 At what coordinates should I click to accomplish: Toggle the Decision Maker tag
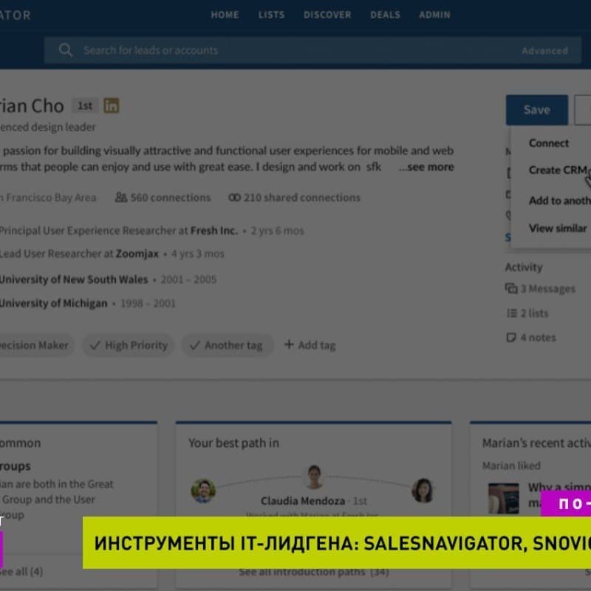pyautogui.click(x=37, y=345)
